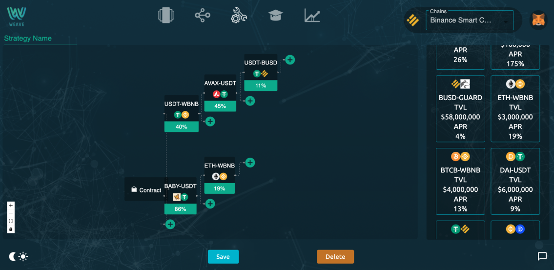Open the line chart analytics icon
The height and width of the screenshot is (270, 554).
click(312, 16)
